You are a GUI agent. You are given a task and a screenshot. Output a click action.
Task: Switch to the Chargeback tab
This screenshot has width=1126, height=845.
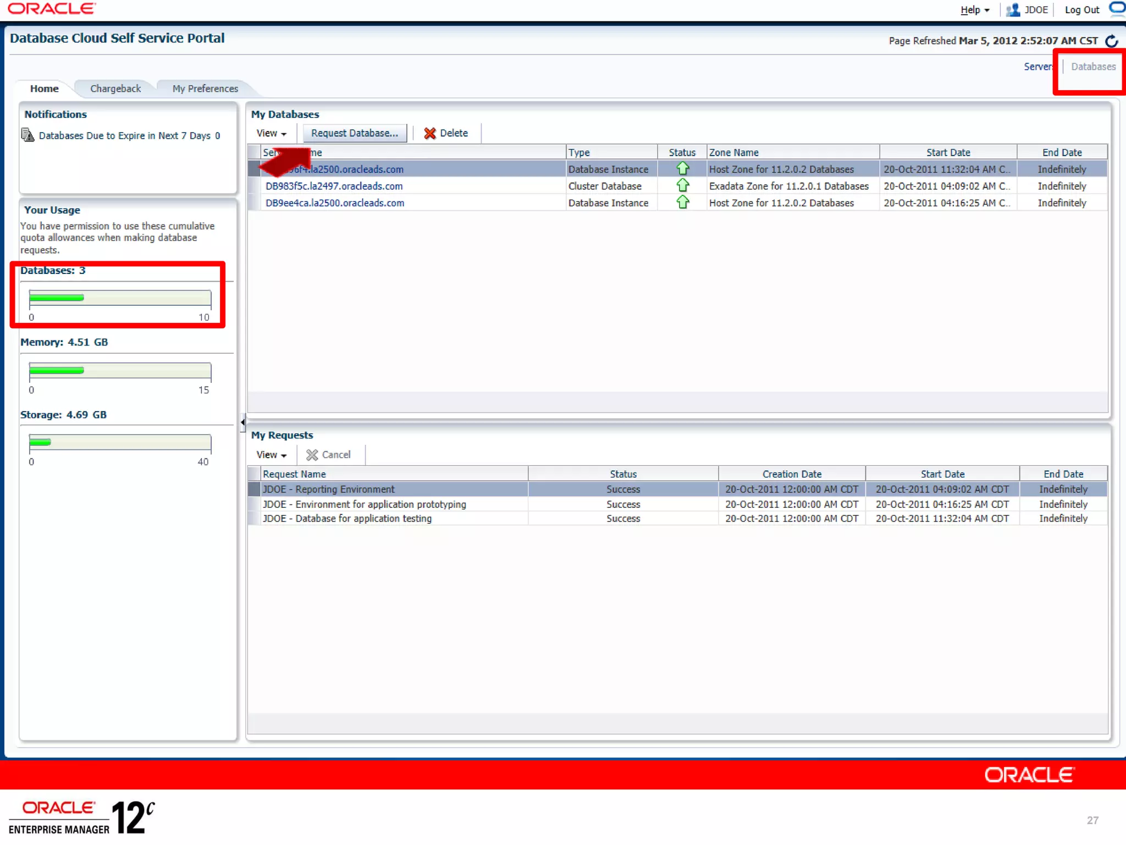(115, 89)
